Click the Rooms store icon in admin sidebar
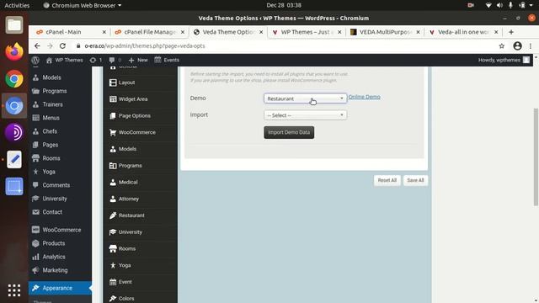Image resolution: width=539 pixels, height=303 pixels. (x=35, y=158)
